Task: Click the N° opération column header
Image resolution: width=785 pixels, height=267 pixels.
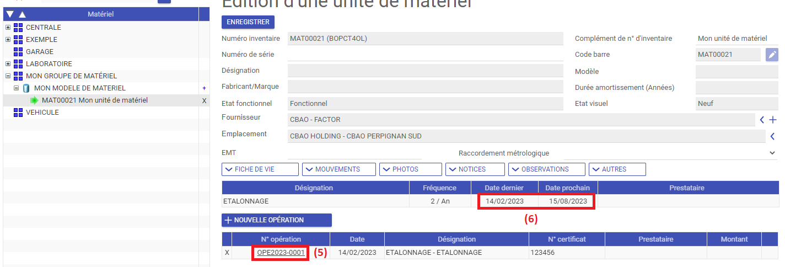Action: (281, 239)
